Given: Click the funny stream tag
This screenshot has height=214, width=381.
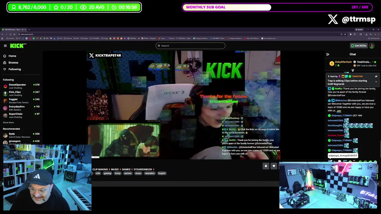Looking at the screenshot, I should point(118,173).
